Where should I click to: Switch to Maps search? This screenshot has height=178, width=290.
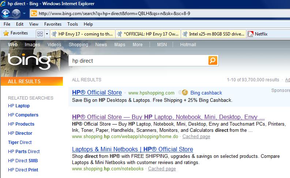pyautogui.click(x=120, y=44)
